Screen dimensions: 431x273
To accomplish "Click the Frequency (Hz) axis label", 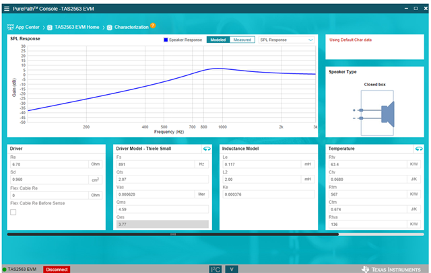I will pyautogui.click(x=169, y=132).
